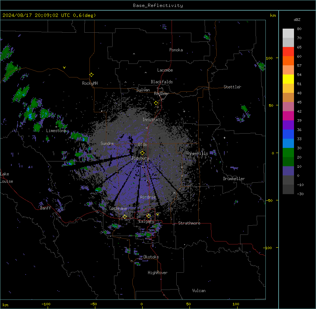Select the orange 57-60 dBZ legend swatch
Screen dimensions: 316x309
288,61
